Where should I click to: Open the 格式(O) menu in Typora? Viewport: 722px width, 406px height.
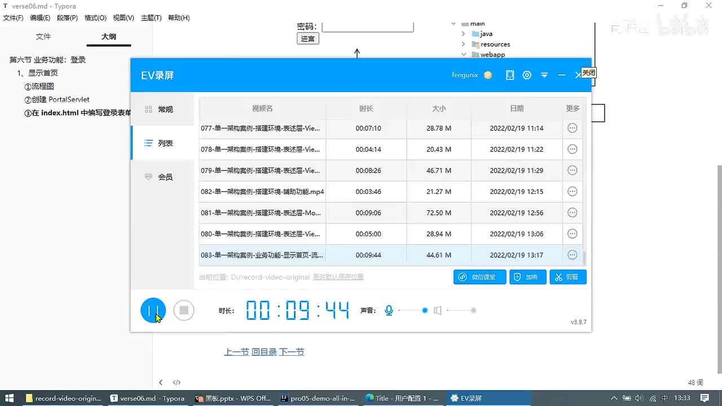[x=95, y=18]
